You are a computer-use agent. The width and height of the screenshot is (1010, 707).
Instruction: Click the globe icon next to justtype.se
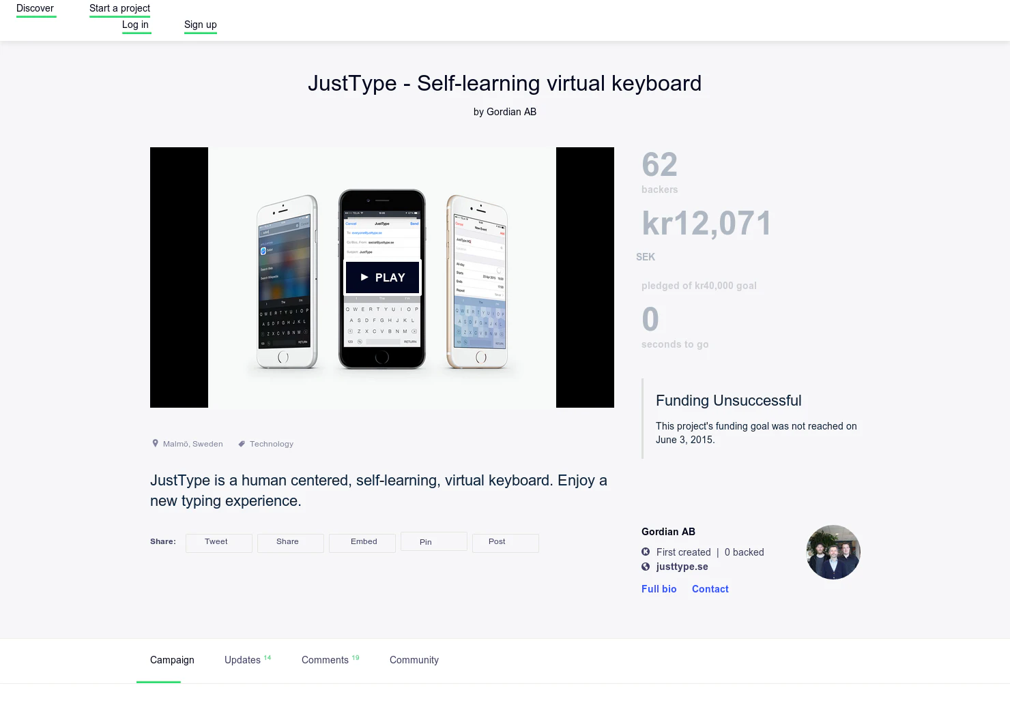[645, 567]
